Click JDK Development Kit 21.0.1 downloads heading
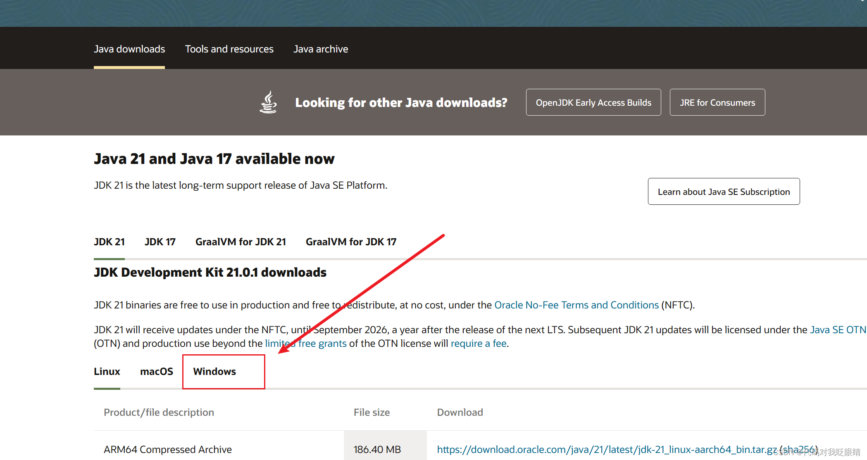The height and width of the screenshot is (460, 867). coord(210,272)
